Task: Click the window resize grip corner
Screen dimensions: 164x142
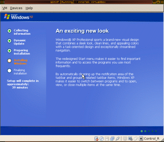Action: pos(162,140)
